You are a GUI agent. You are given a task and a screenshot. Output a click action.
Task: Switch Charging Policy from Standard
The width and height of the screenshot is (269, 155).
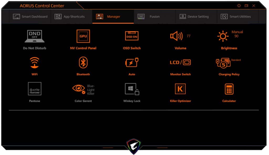click(x=223, y=62)
